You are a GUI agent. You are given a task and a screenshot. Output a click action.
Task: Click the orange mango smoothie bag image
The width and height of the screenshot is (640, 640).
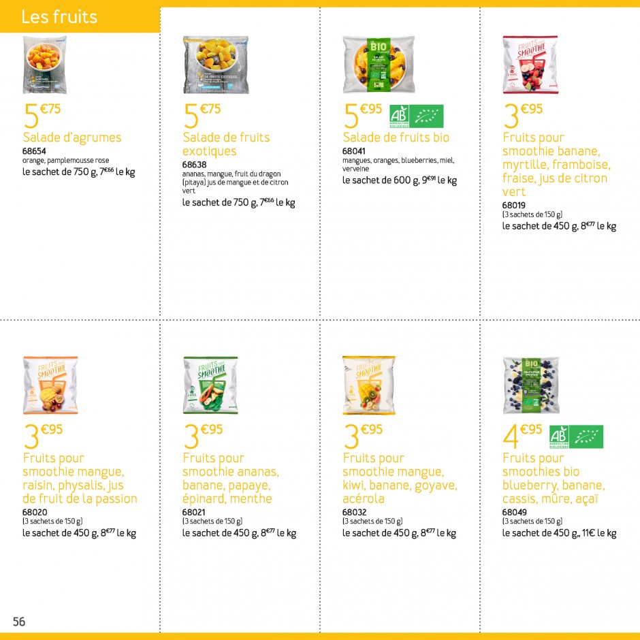click(x=50, y=385)
